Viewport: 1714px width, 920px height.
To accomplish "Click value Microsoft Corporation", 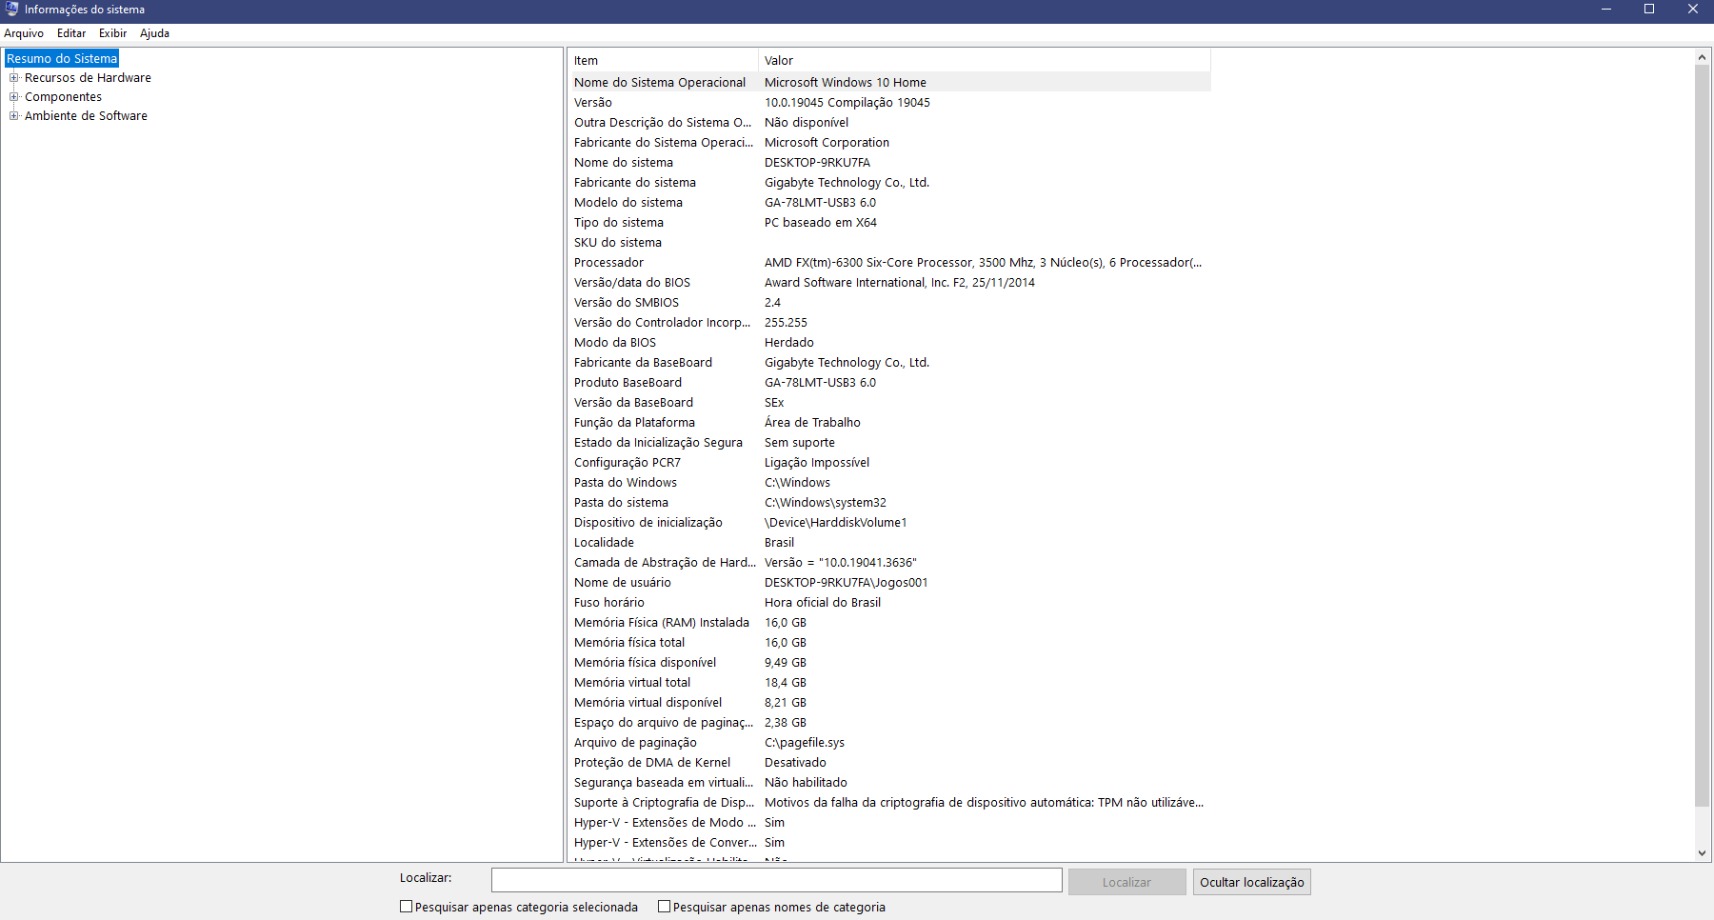I will click(827, 143).
